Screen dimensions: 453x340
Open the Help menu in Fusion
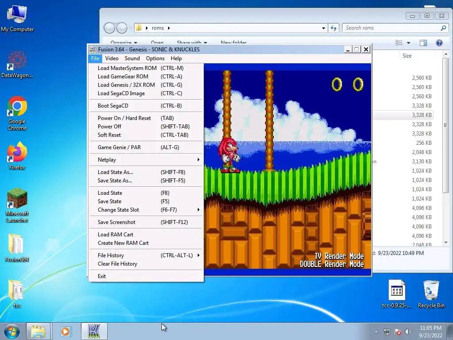176,58
